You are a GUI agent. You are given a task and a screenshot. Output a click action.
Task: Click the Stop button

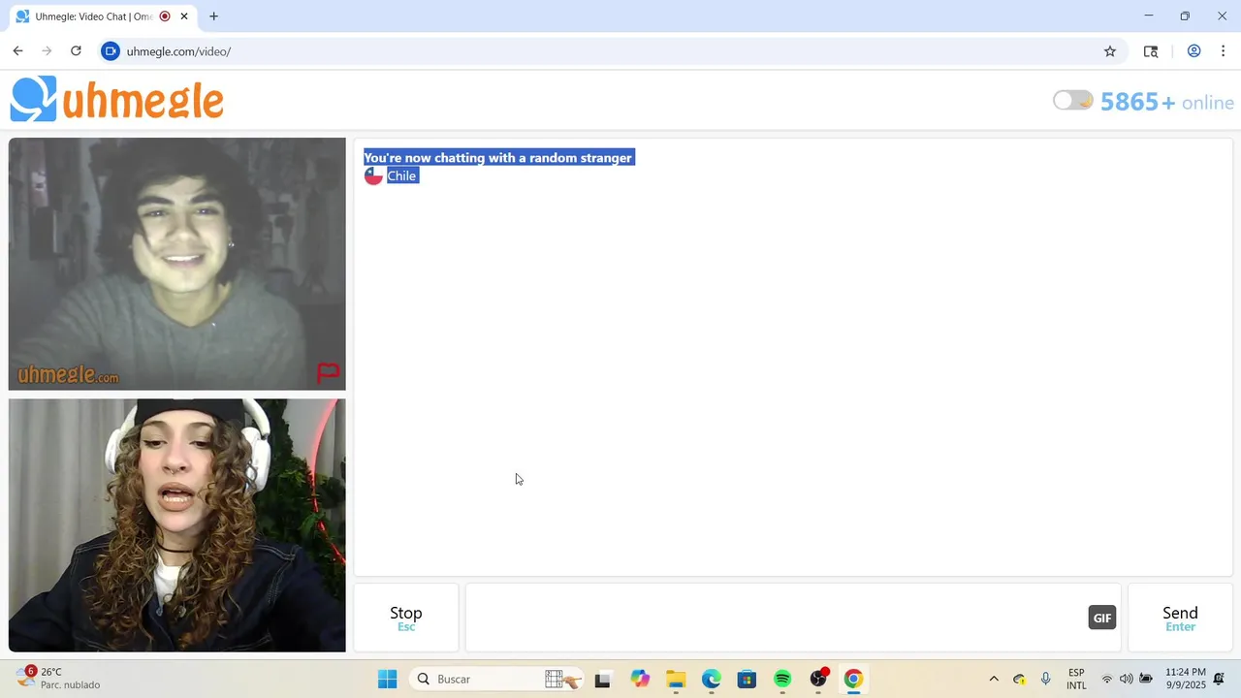406,618
